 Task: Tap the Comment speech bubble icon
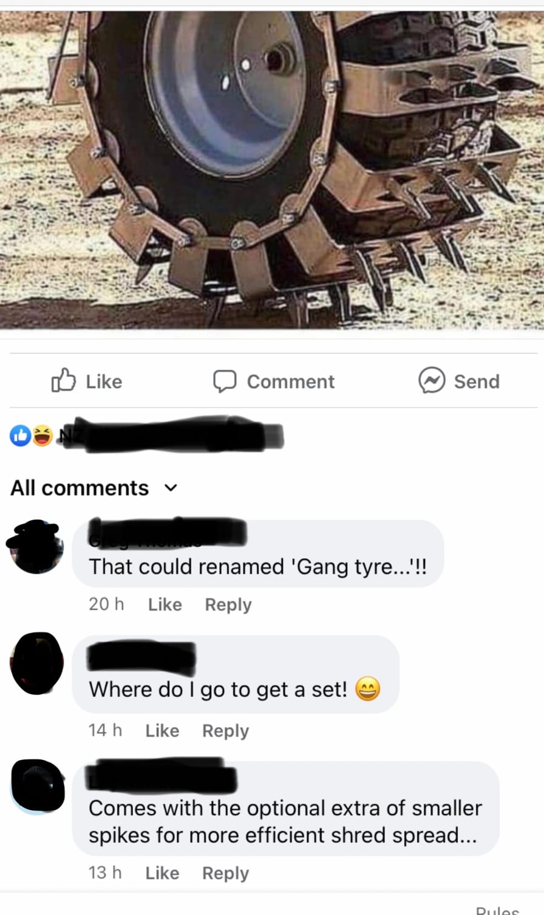pyautogui.click(x=225, y=382)
